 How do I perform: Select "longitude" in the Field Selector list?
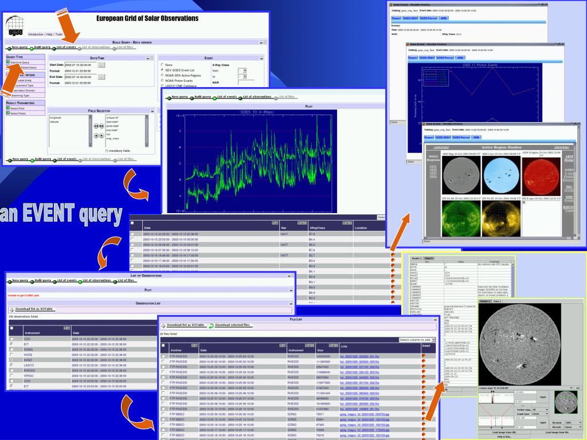click(x=56, y=117)
